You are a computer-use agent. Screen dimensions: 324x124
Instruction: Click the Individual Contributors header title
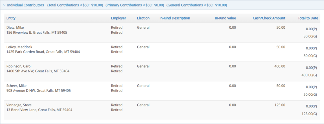25,5
